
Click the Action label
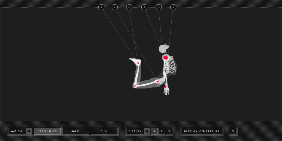[17, 131]
